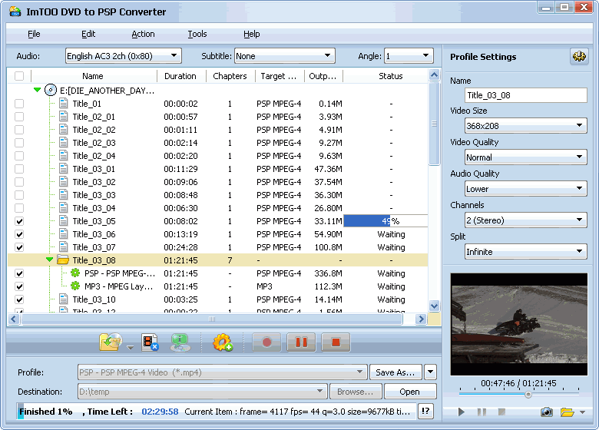Viewport: 599px width, 430px height.
Task: Play the preview video
Action: 462,412
